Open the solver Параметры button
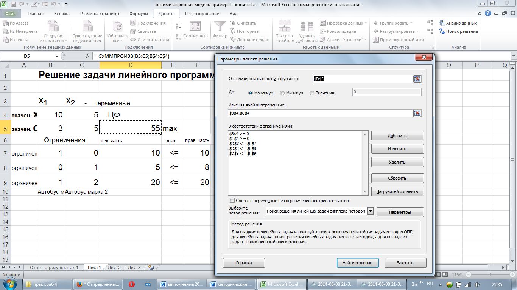Image resolution: width=517 pixels, height=290 pixels. click(400, 212)
